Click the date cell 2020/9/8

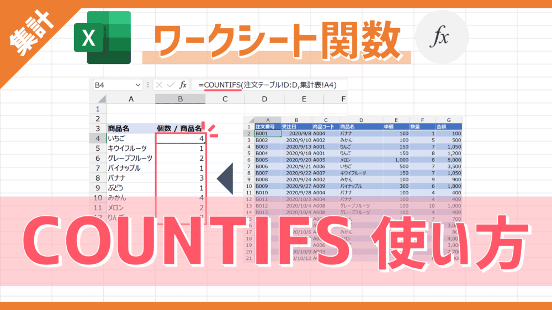tap(296, 133)
